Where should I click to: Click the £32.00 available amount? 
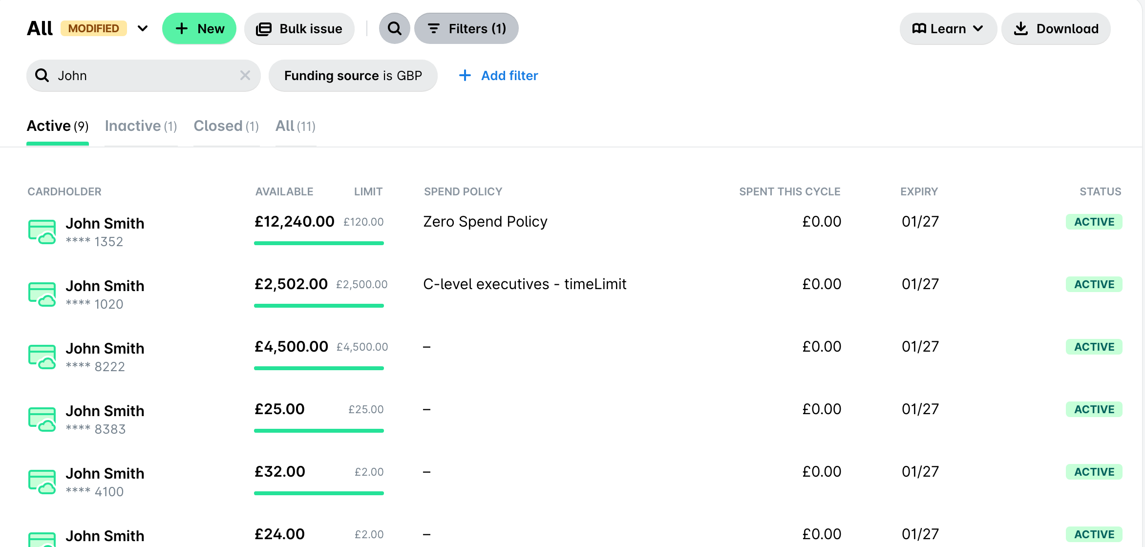pos(280,472)
